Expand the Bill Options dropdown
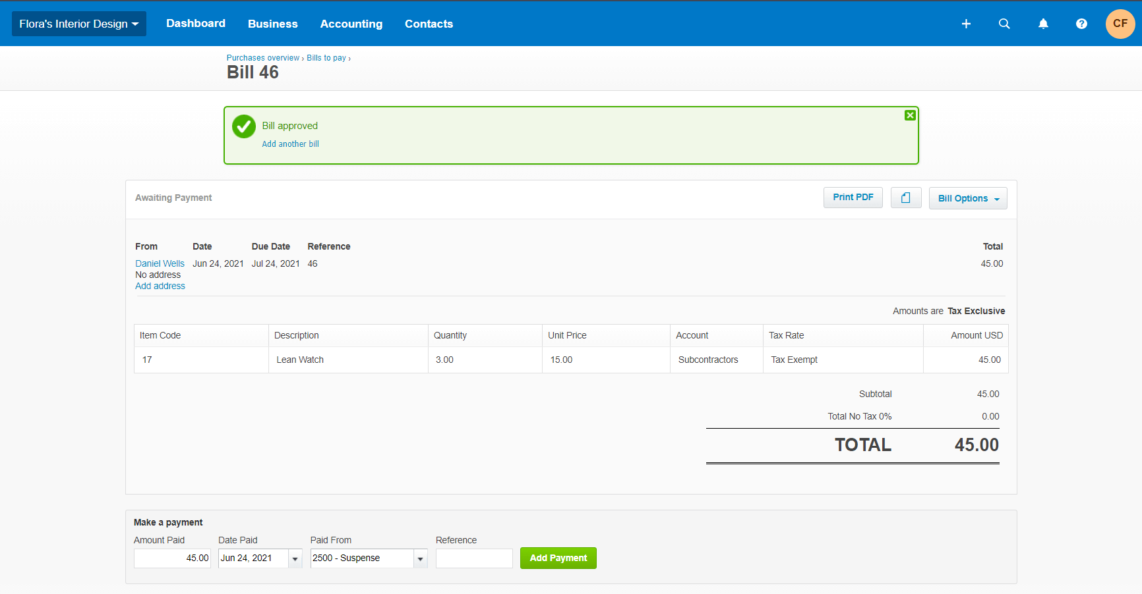Image resolution: width=1142 pixels, height=594 pixels. tap(968, 198)
